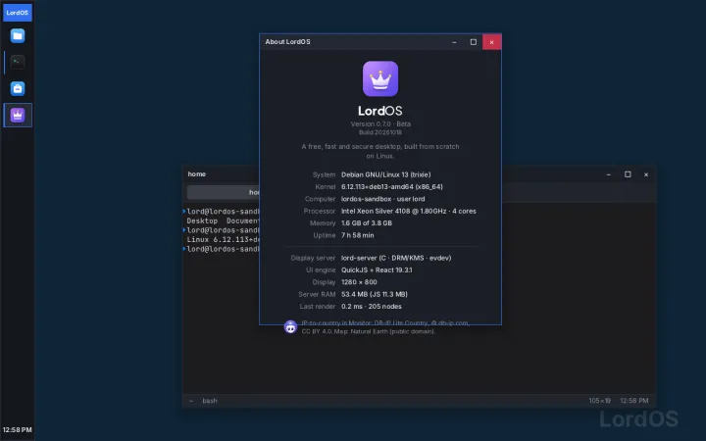Open the LordOS menu button in the dock
The image size is (706, 441).
click(x=17, y=13)
